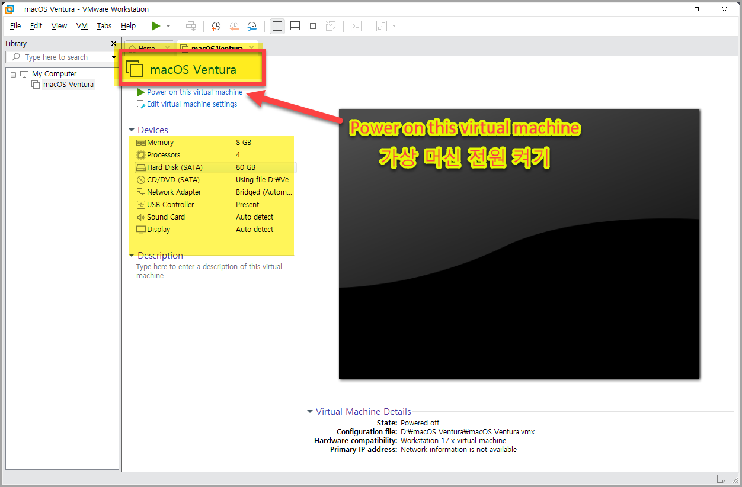This screenshot has width=742, height=487.
Task: Click the configuration file path text
Action: (468, 432)
